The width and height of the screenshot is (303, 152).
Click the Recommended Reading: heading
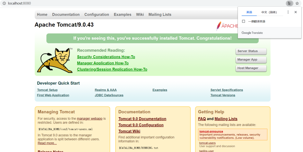click(101, 50)
